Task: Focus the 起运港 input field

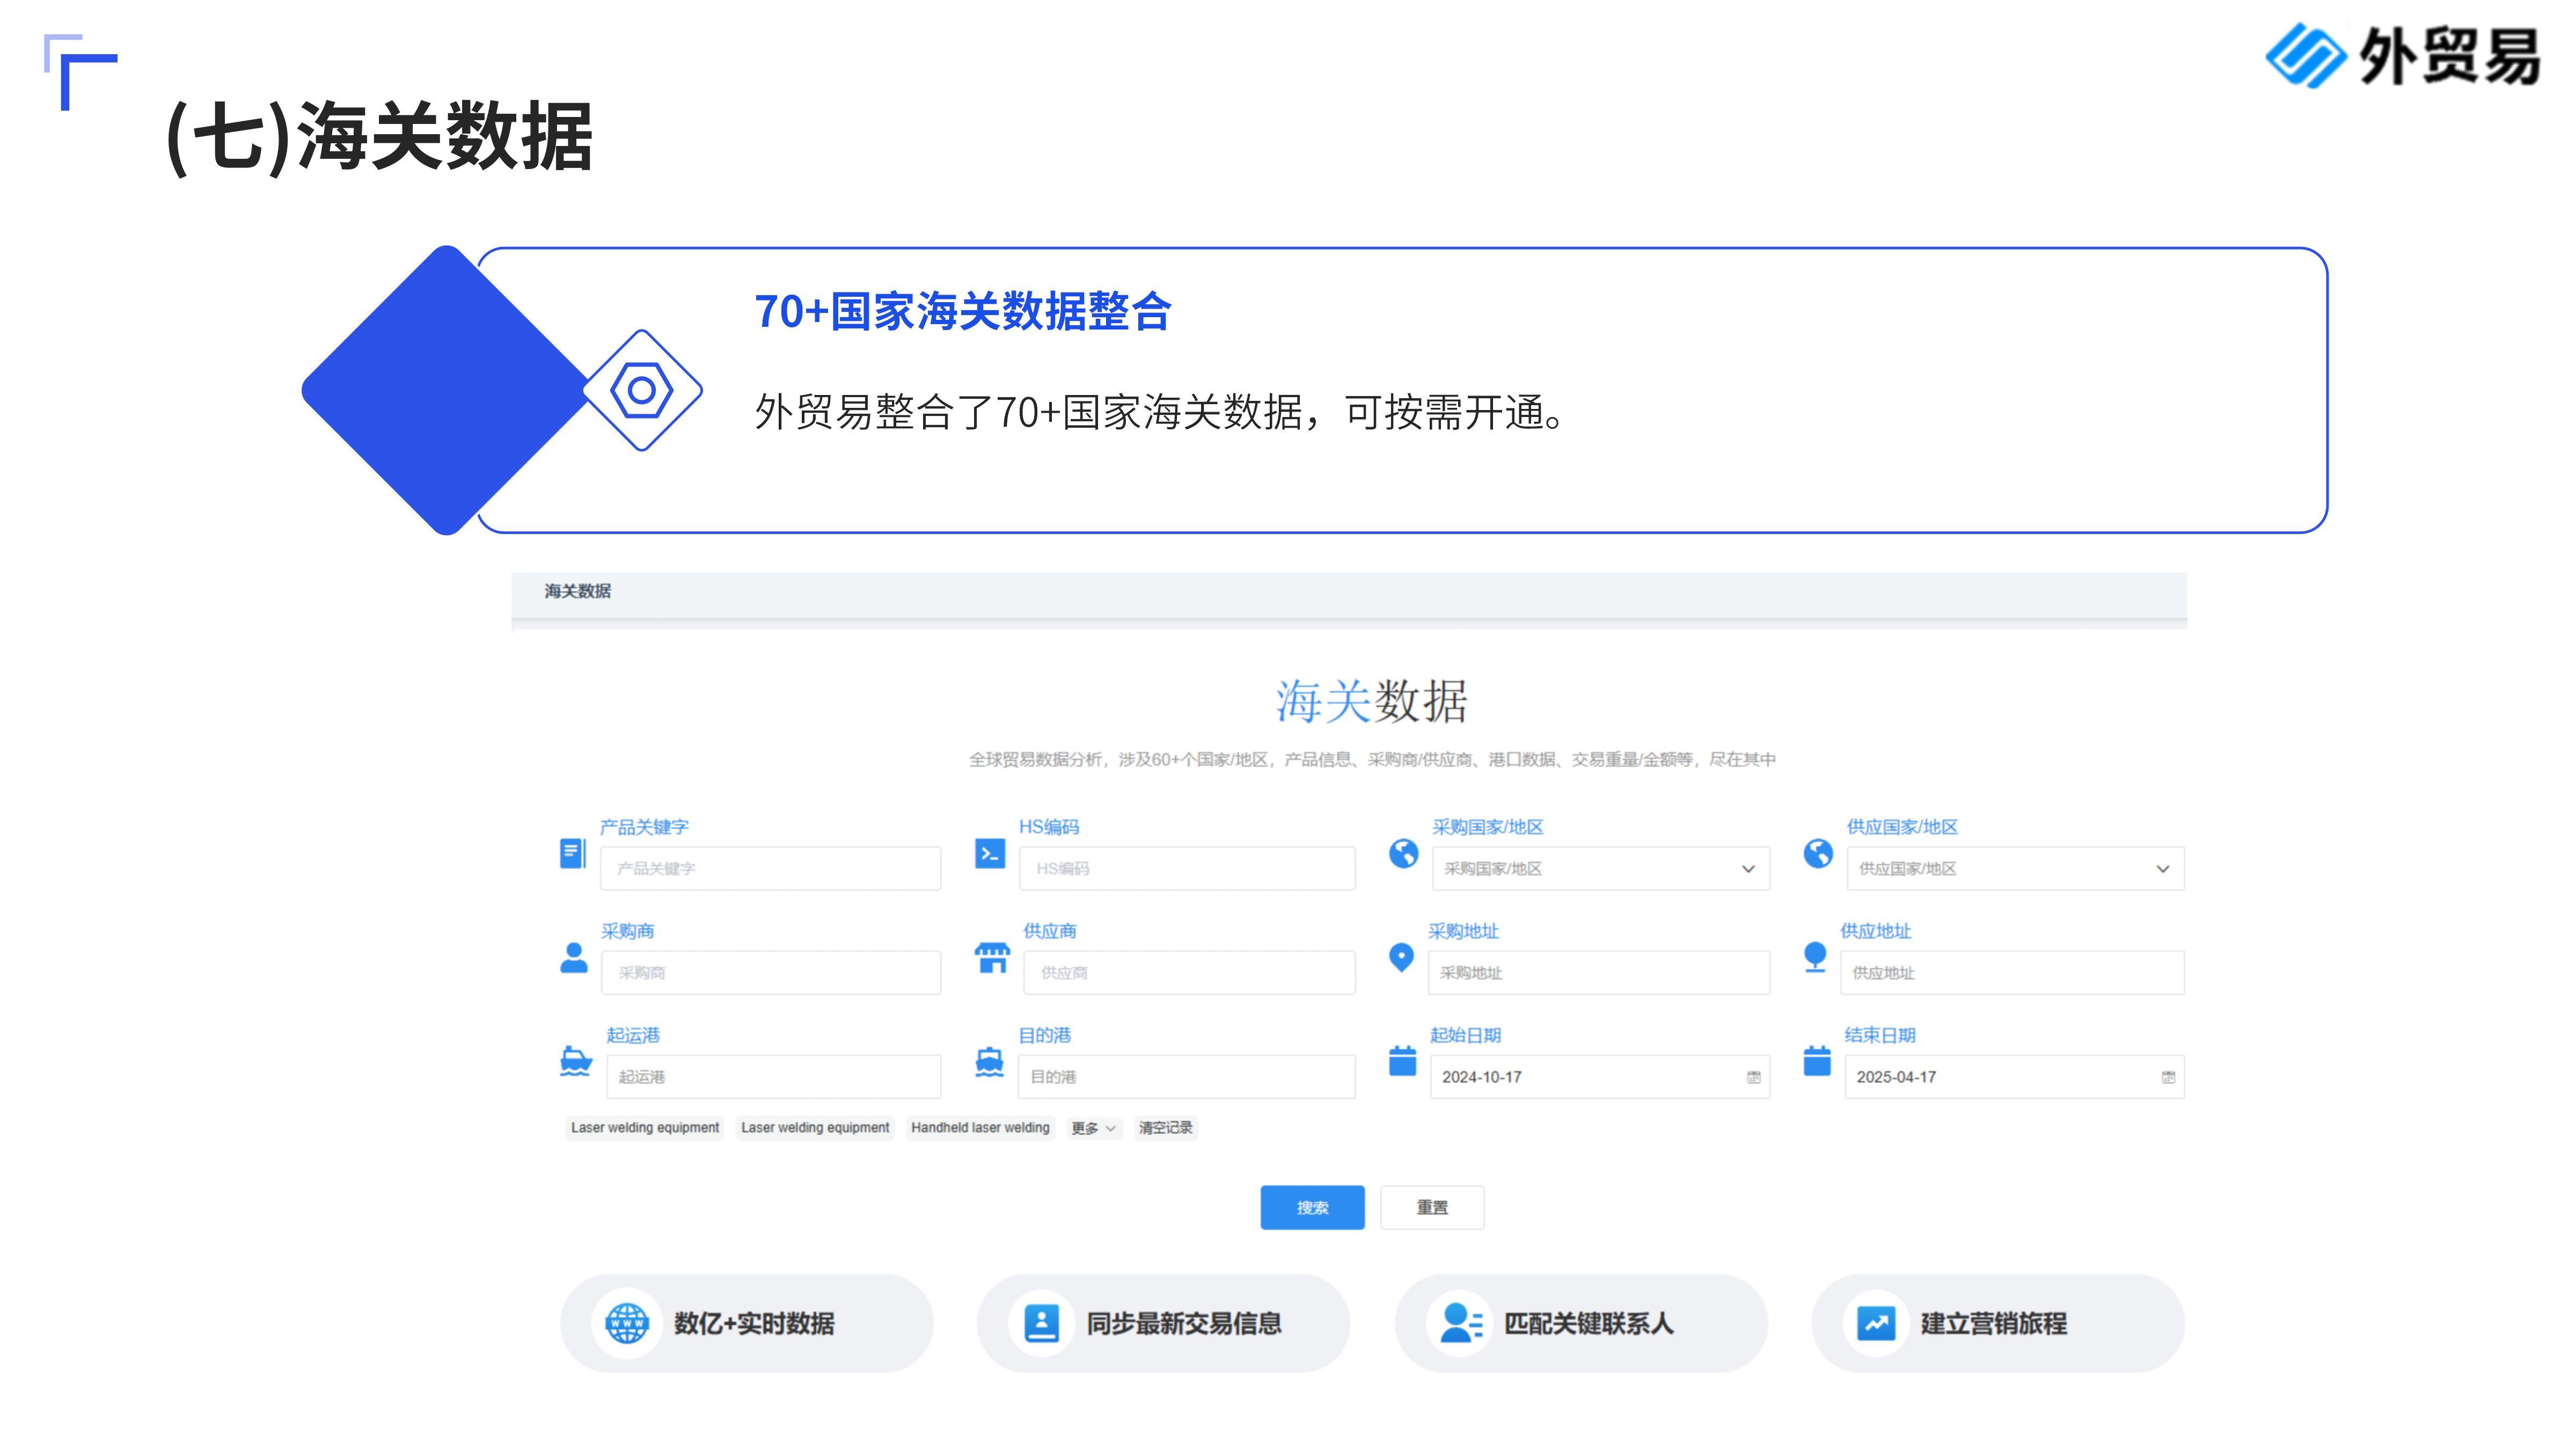Action: [773, 1077]
